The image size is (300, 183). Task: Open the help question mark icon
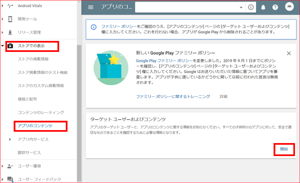[275, 7]
